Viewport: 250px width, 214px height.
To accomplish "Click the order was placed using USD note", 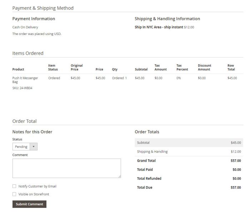I will 37,34.
